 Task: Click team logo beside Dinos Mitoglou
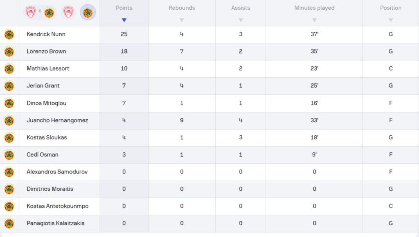coord(9,103)
